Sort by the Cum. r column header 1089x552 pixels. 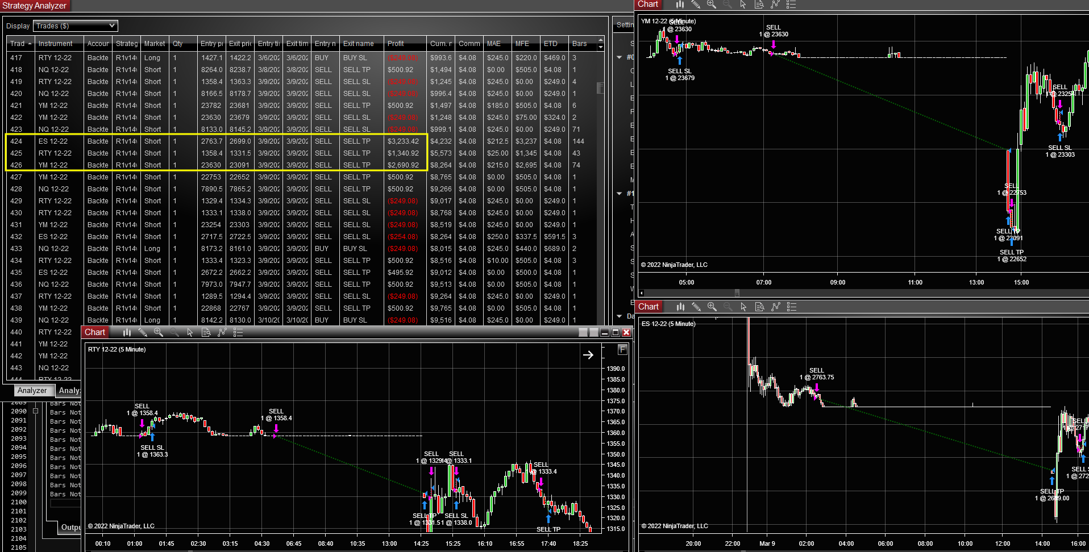click(441, 44)
